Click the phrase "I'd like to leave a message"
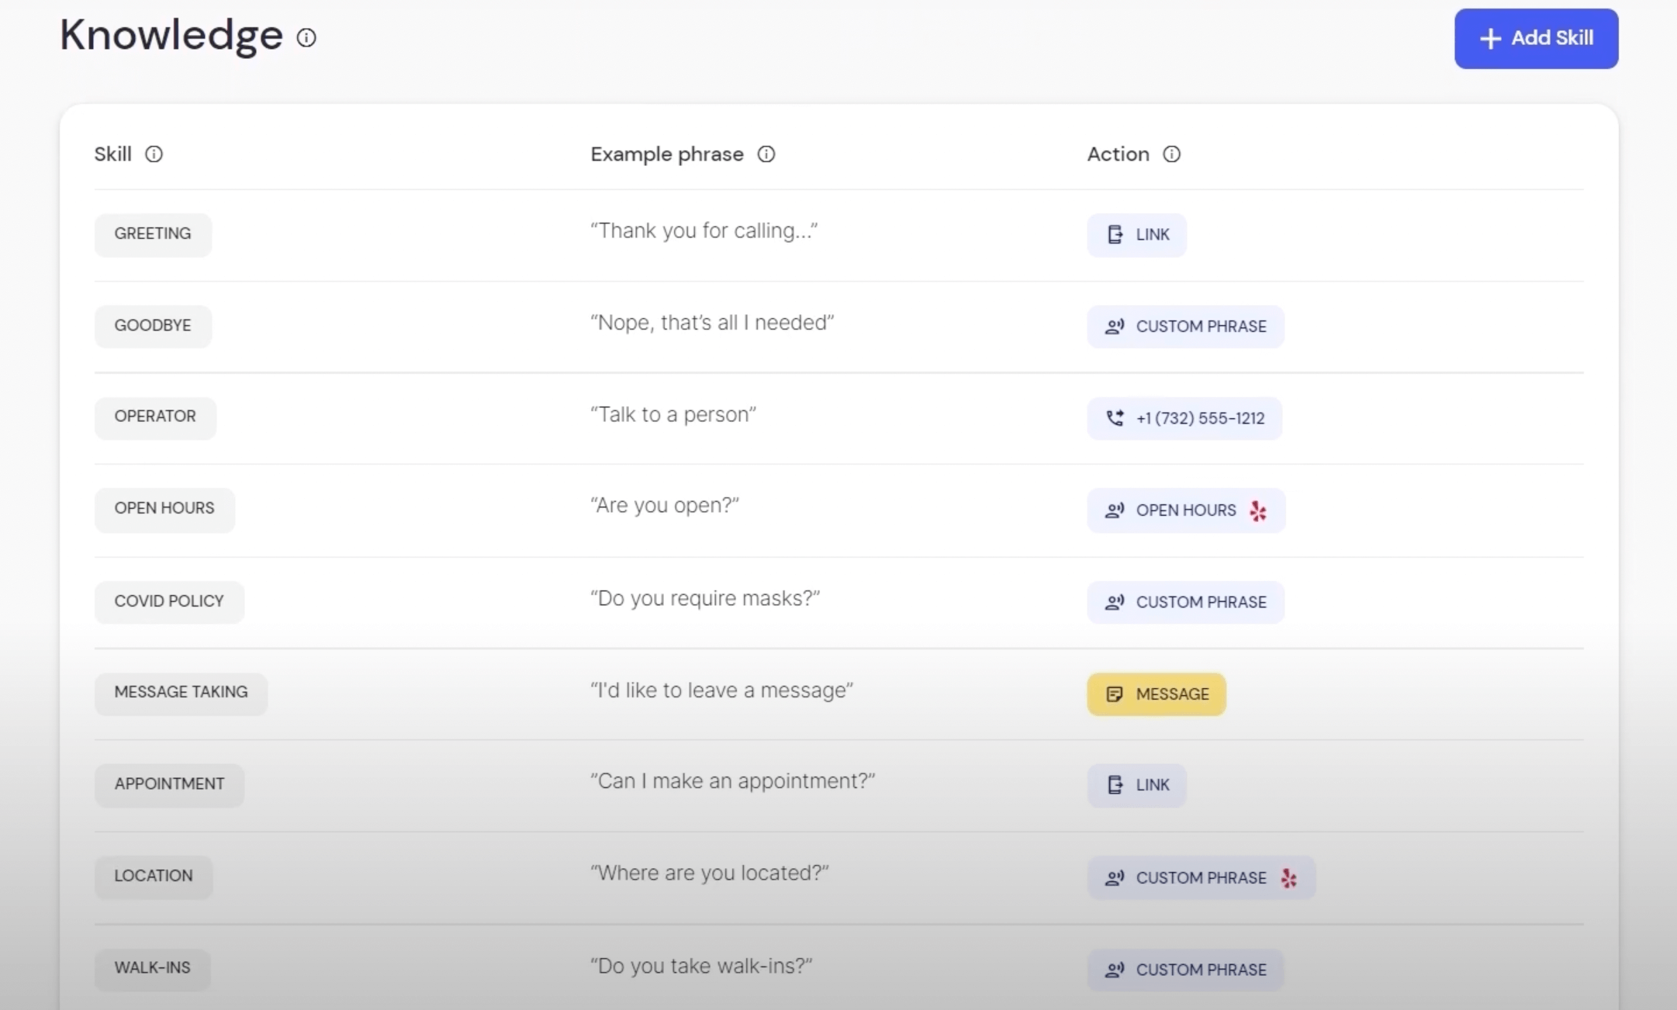 (722, 690)
